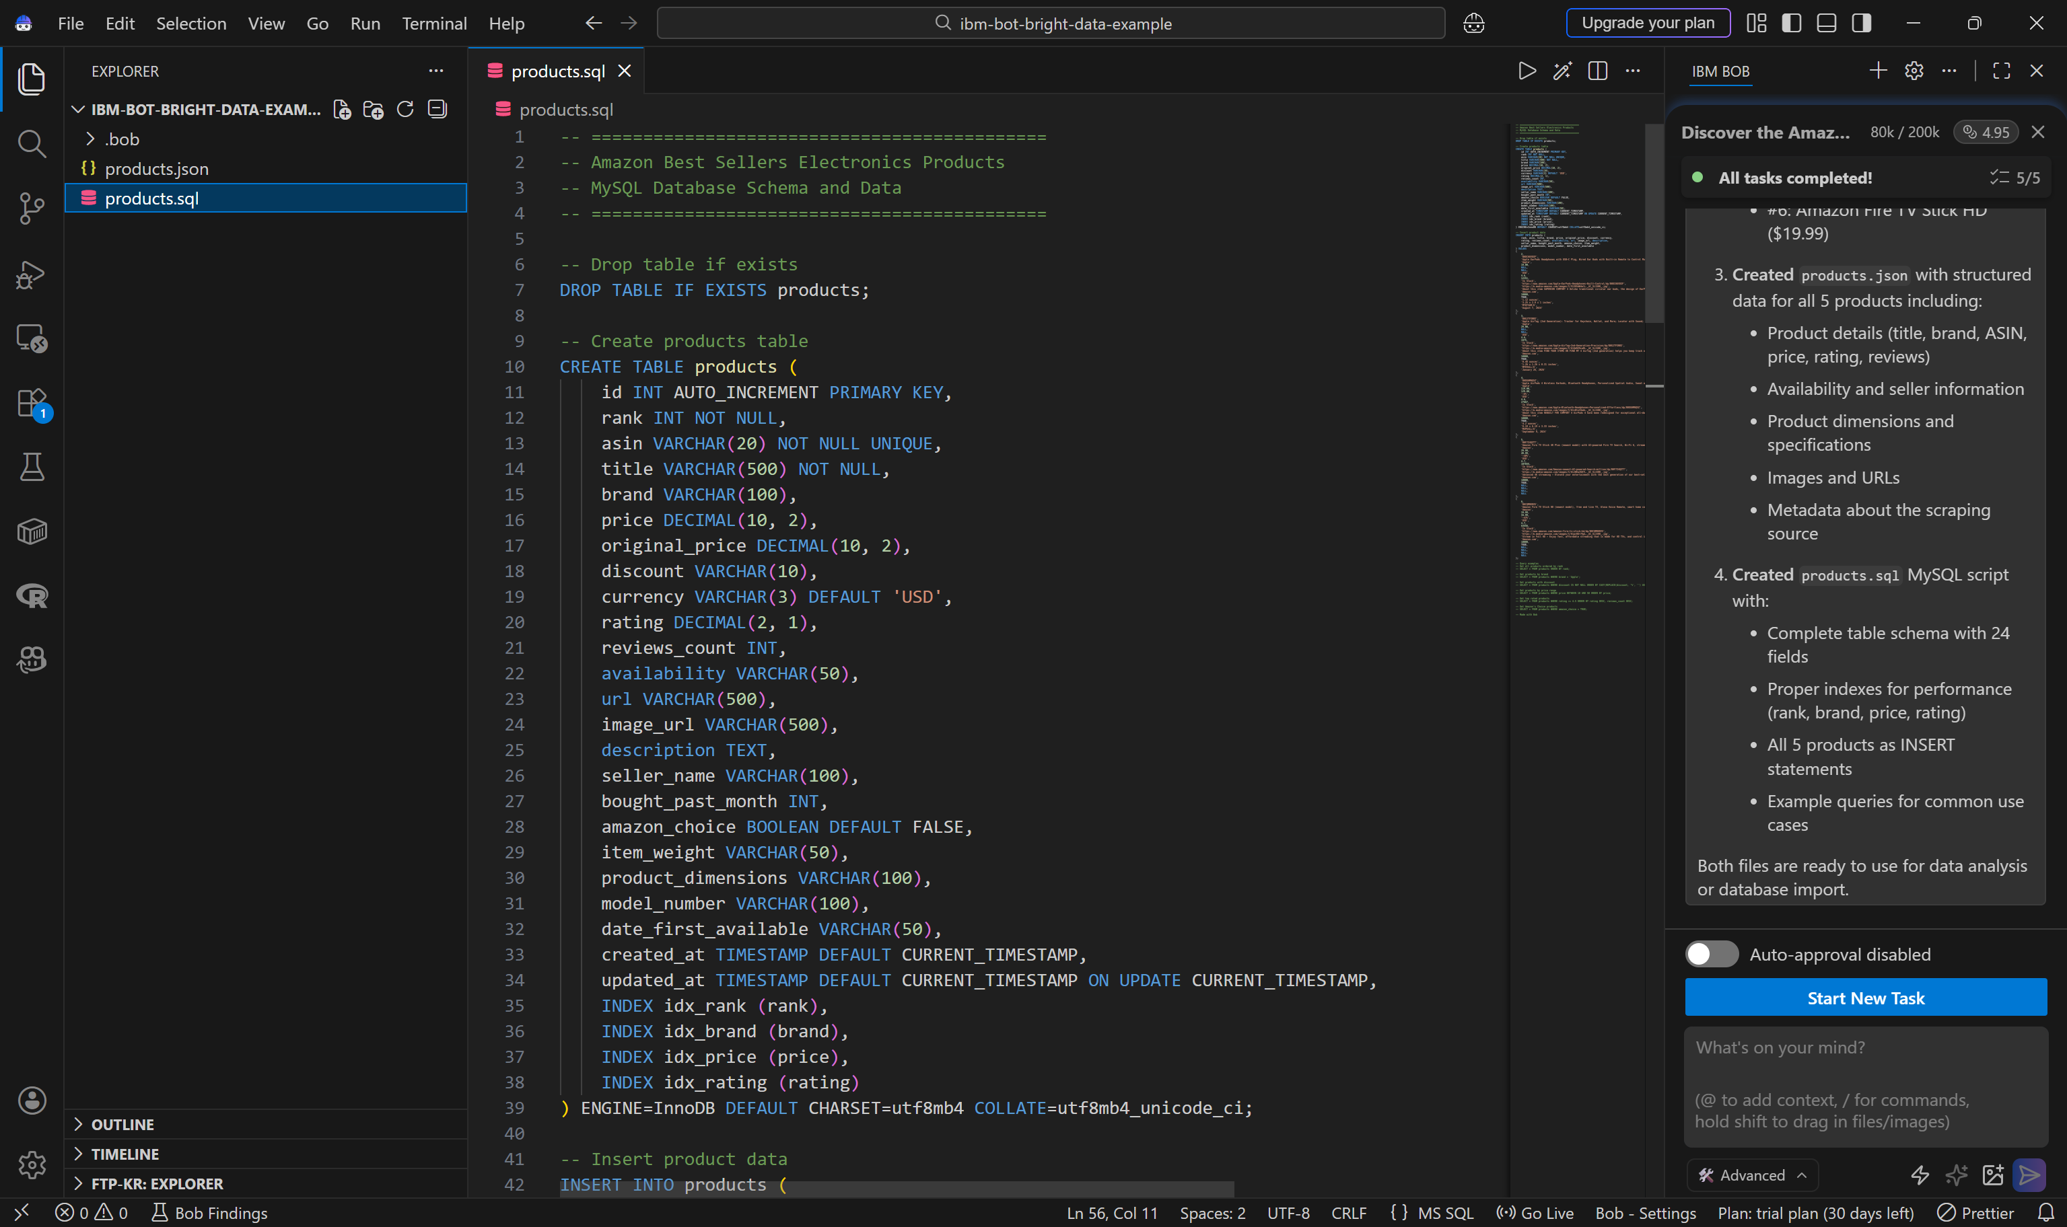Expand the 5/5 task list
The width and height of the screenshot is (2067, 1227).
[x=2014, y=178]
